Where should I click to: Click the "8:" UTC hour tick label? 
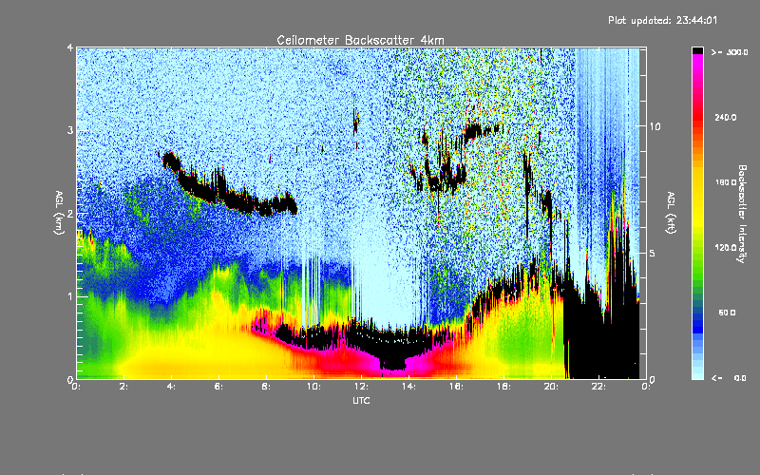pyautogui.click(x=266, y=387)
